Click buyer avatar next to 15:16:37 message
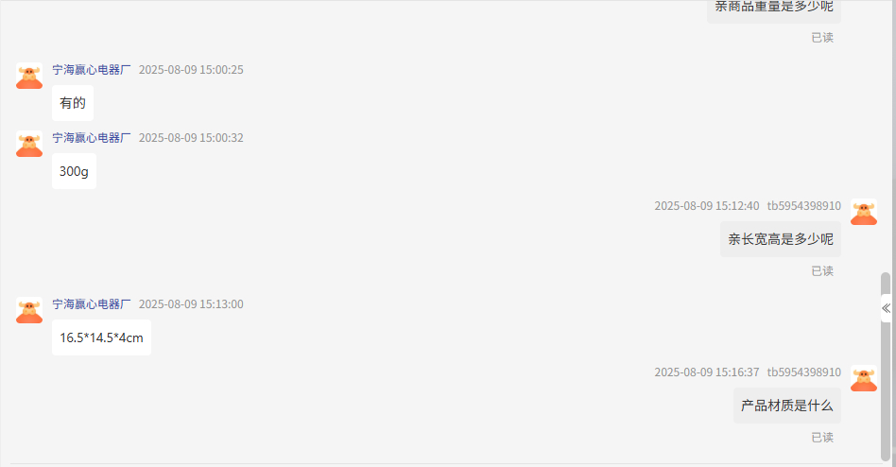 [x=864, y=378]
